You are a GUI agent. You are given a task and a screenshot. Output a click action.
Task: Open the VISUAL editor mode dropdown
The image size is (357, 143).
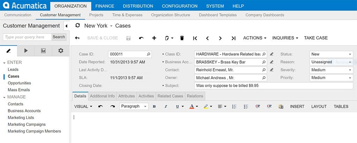coord(83,107)
